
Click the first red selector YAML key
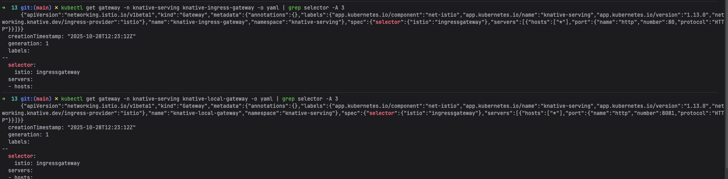click(21, 65)
